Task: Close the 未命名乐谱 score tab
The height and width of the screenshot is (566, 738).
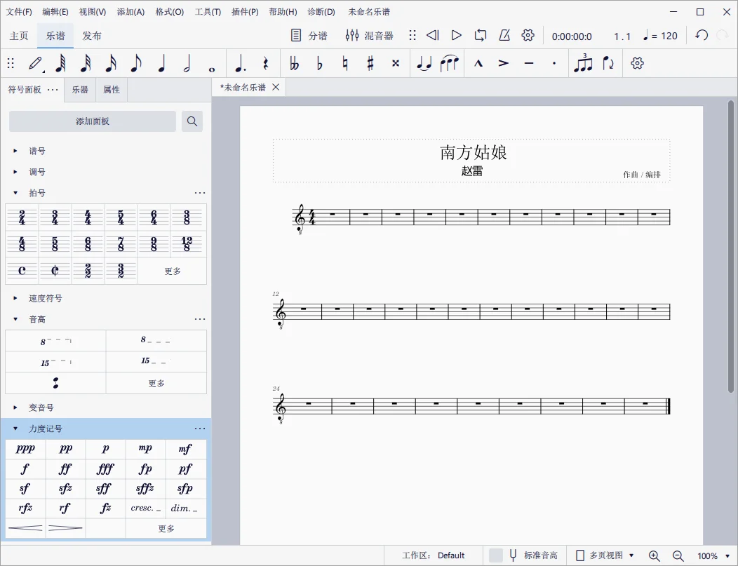Action: coord(276,87)
